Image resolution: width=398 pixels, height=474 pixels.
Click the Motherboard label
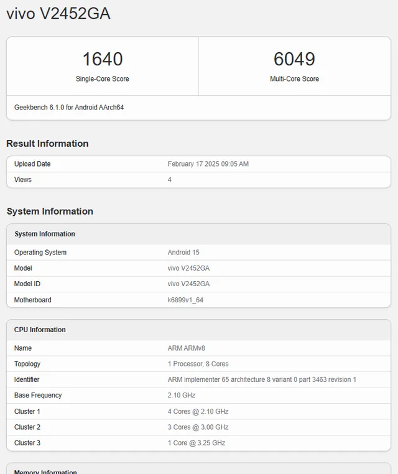click(x=32, y=300)
